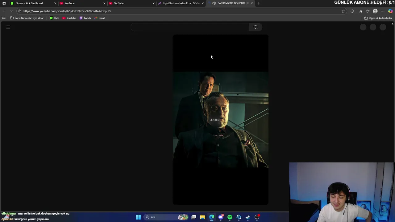Mute audio icon on the active tab
The height and width of the screenshot is (222, 395).
tap(214, 3)
